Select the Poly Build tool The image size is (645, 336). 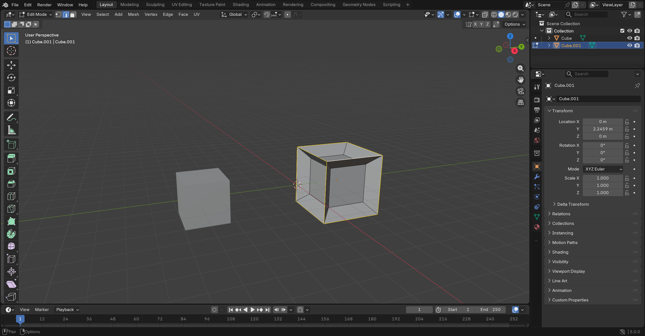[11, 222]
